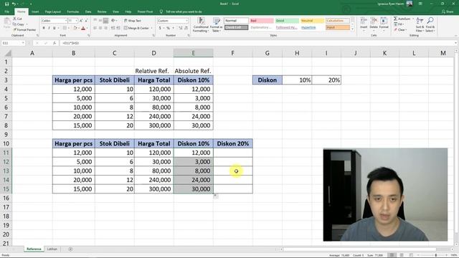Apply the Bad cell style
The height and width of the screenshot is (258, 459).
(x=261, y=21)
